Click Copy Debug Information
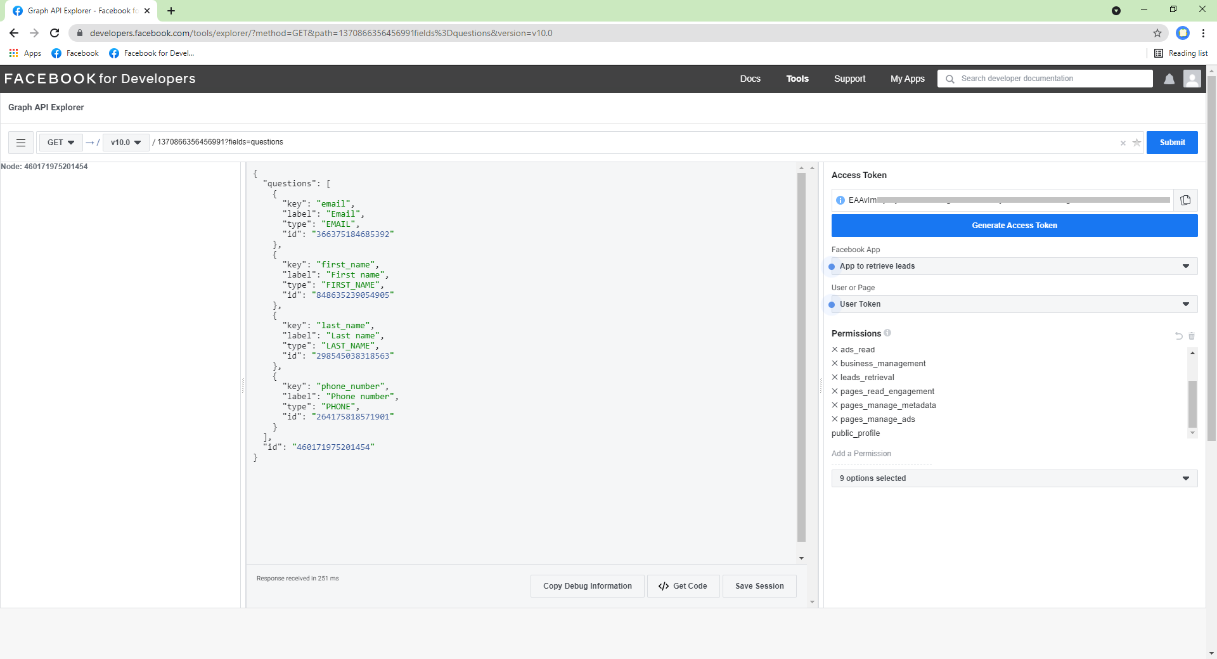Viewport: 1217px width, 659px height. (x=587, y=586)
